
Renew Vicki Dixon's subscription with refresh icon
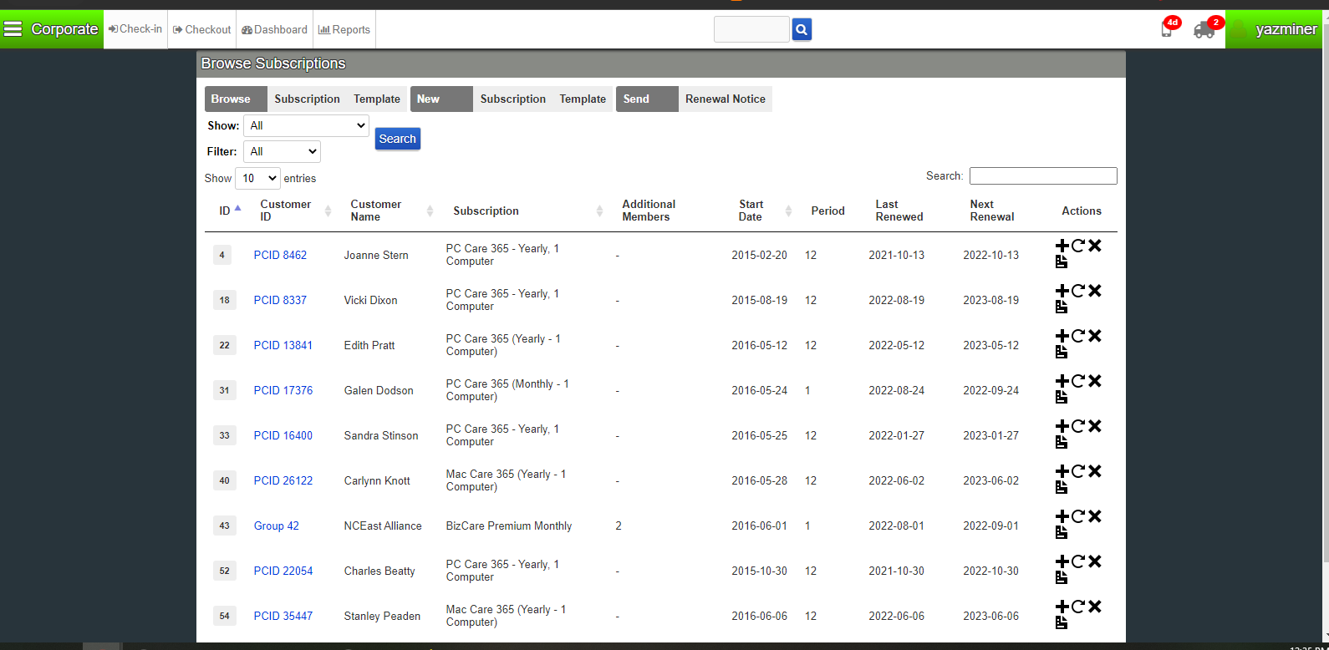tap(1078, 291)
